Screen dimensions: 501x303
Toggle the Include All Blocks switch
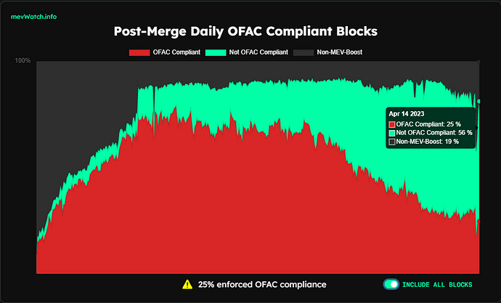point(391,284)
